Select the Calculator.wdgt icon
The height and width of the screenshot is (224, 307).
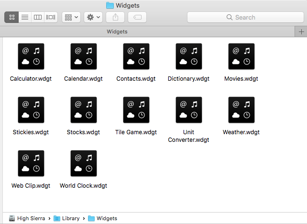coord(31,56)
